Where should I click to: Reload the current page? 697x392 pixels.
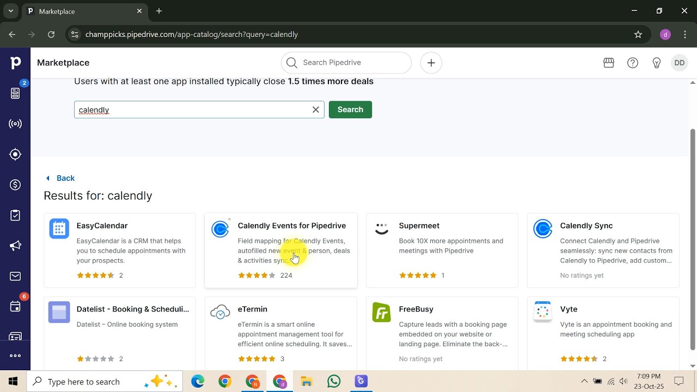click(x=51, y=34)
